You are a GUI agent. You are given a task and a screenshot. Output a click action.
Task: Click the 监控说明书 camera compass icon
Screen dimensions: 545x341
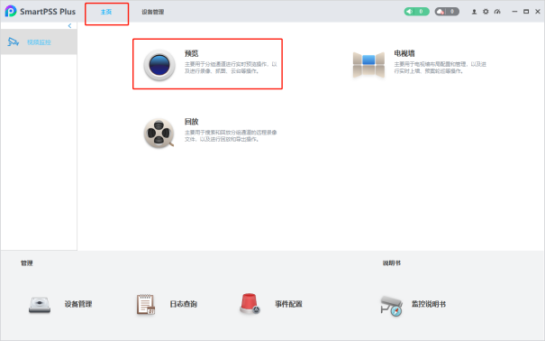tap(391, 306)
